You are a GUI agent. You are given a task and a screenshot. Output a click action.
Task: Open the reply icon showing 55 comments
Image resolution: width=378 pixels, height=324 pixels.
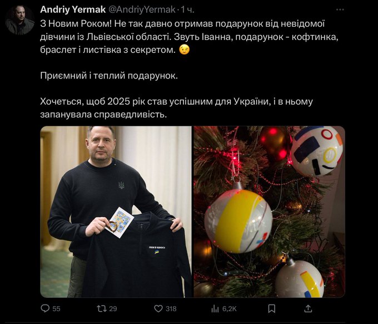click(45, 308)
